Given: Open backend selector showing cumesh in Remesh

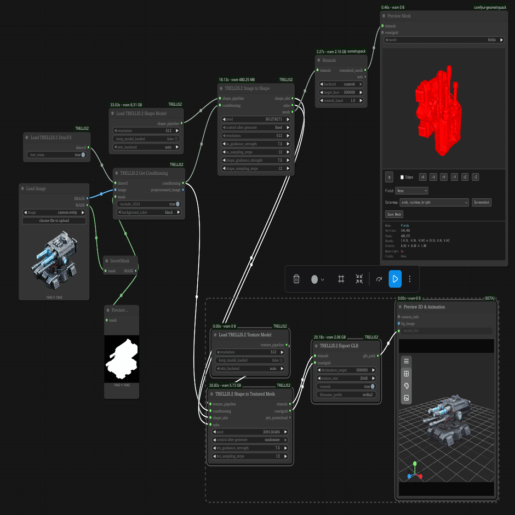Looking at the screenshot, I should tap(341, 84).
